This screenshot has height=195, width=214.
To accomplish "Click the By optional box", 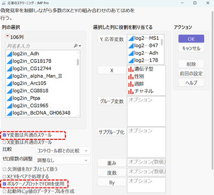I will [146, 185].
